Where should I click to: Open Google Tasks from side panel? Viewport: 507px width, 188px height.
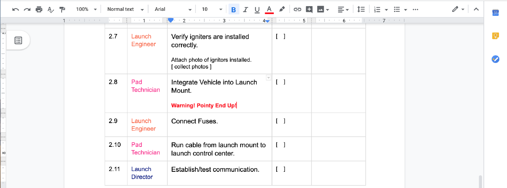point(495,59)
